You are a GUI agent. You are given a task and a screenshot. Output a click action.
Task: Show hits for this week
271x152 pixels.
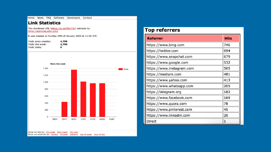[51, 132]
